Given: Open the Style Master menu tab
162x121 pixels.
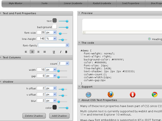Looking at the screenshot, I should [x=16, y=4].
